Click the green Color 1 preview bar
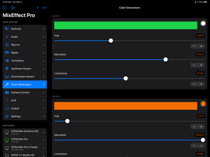210x157 pixels. point(126,25)
